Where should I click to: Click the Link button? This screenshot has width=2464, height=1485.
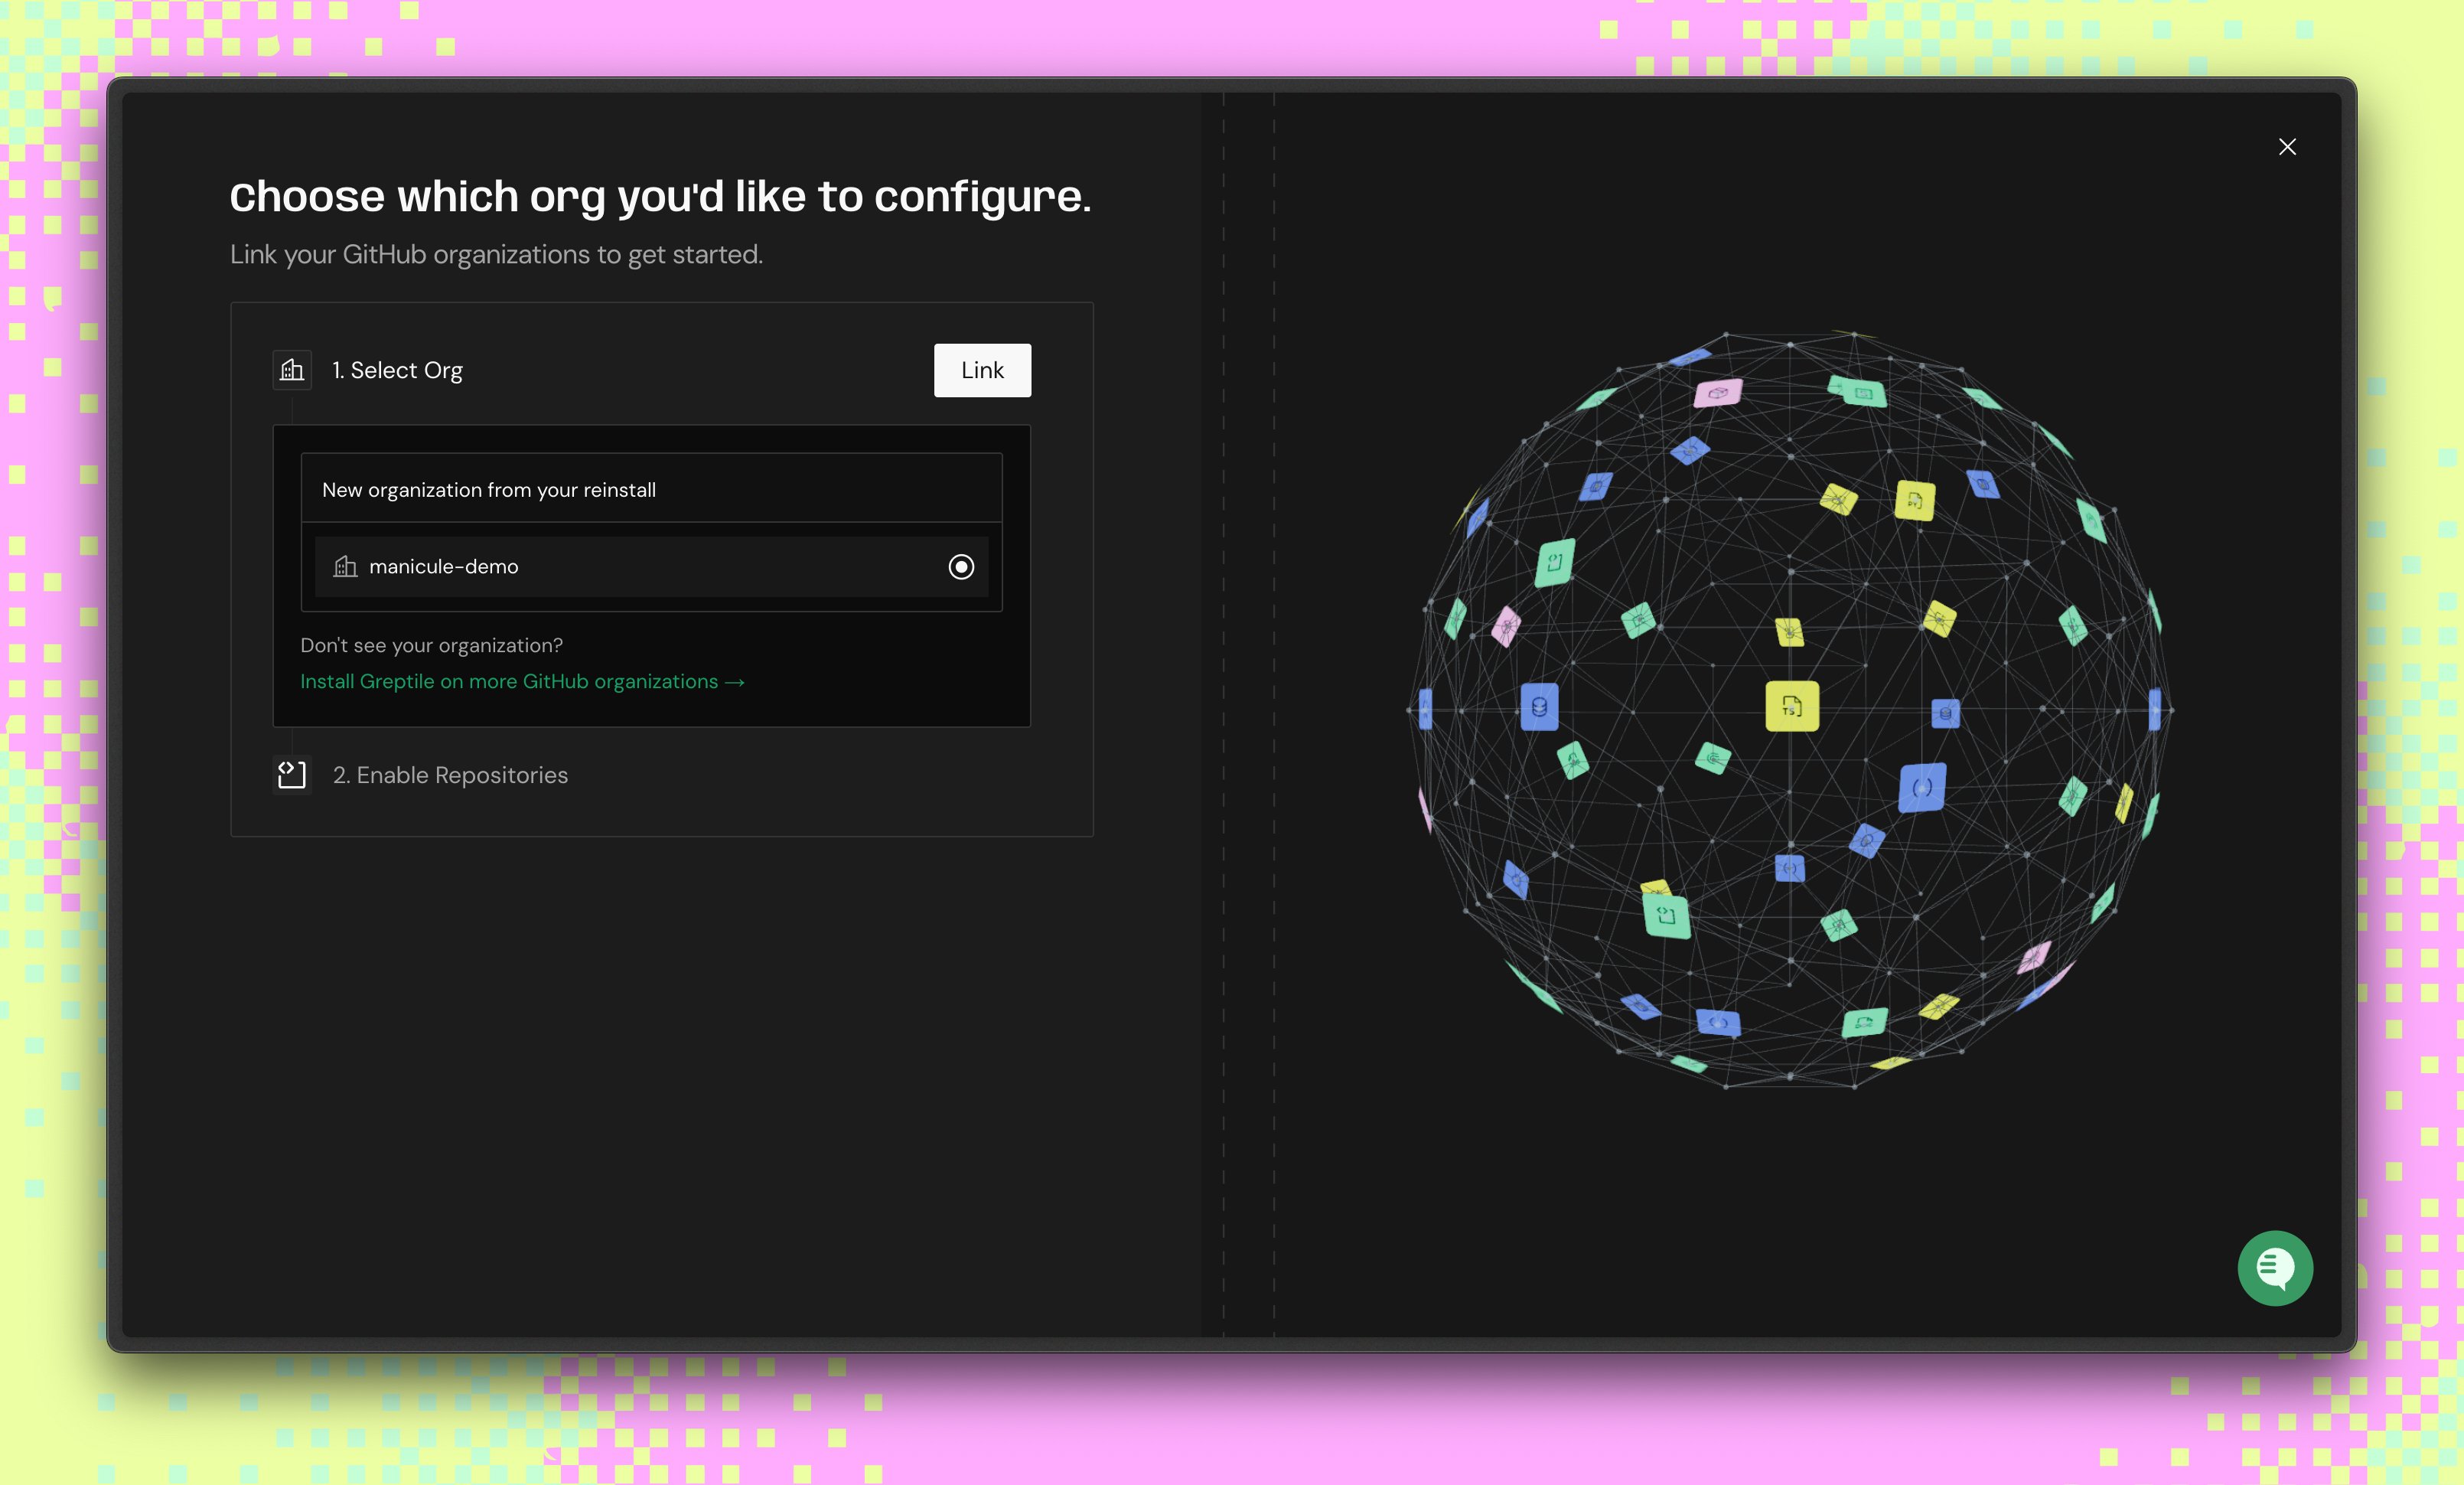982,370
